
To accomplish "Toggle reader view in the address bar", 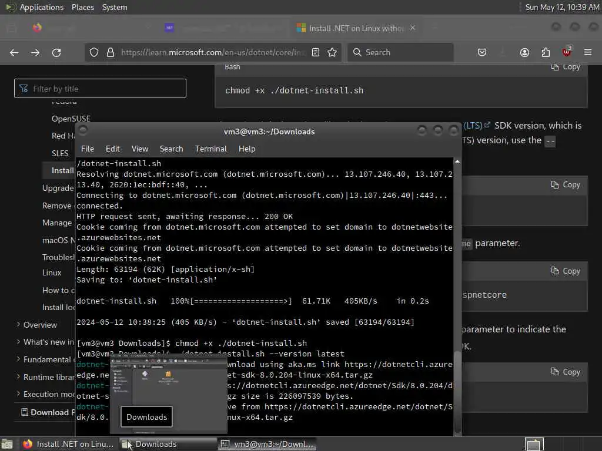I will click(316, 52).
